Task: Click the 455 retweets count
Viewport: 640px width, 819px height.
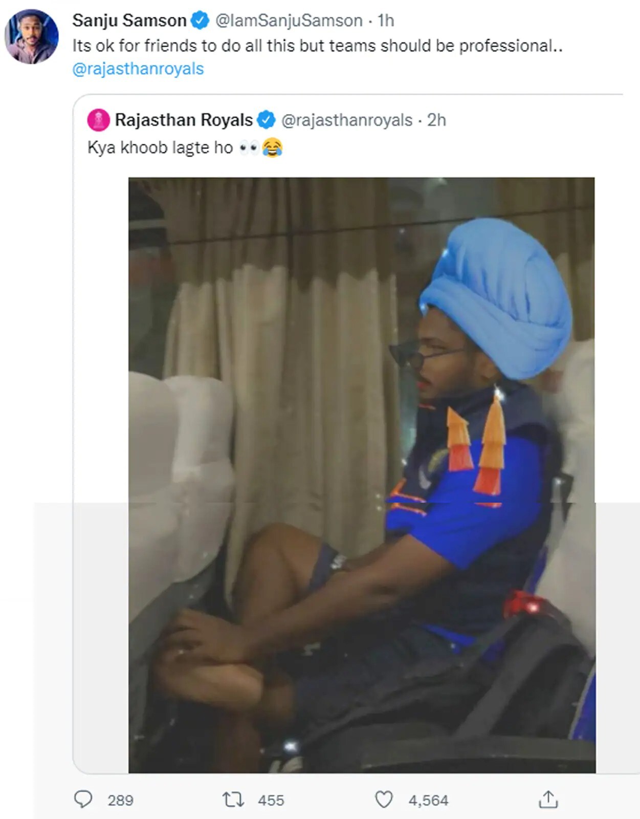Action: [271, 800]
